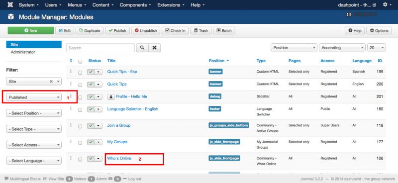Viewport: 398px width, 183px height.
Task: Check the My Groups row checkbox
Action: (80, 143)
